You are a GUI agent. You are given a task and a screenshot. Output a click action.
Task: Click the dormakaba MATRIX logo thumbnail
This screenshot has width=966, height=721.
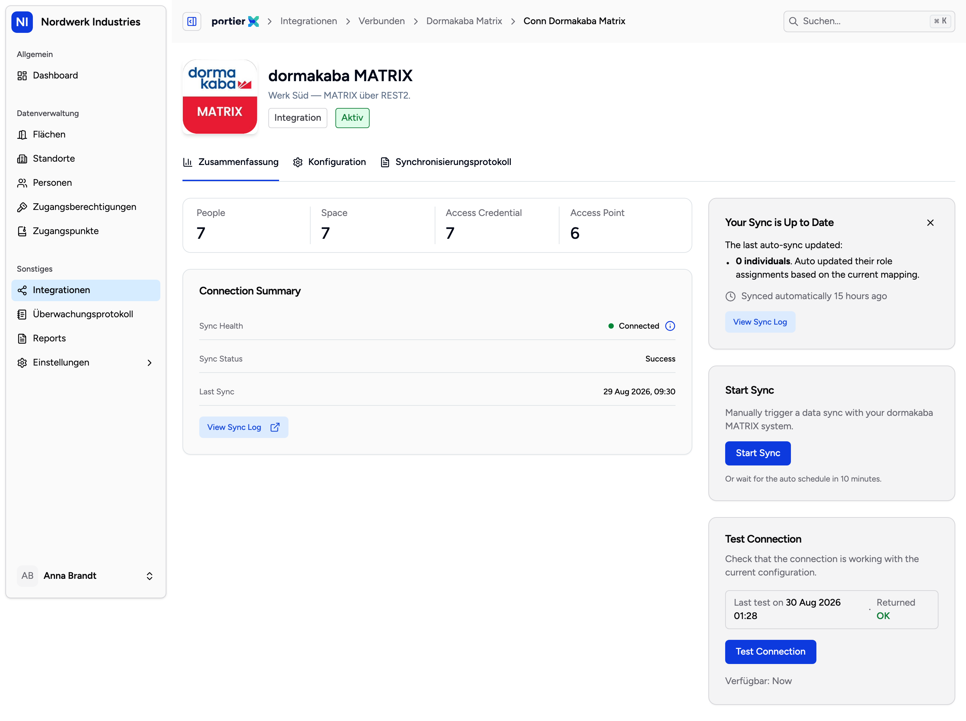pyautogui.click(x=220, y=97)
